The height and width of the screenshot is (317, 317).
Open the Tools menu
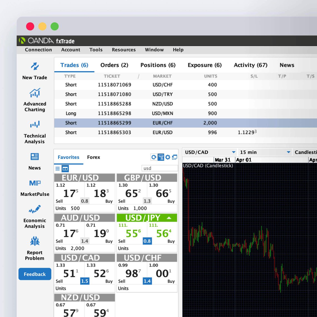pyautogui.click(x=96, y=50)
